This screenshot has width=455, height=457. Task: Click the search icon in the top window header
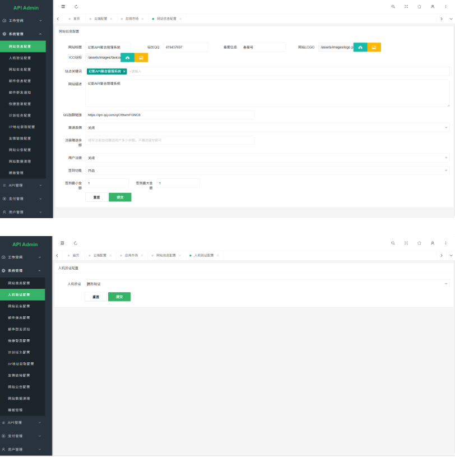click(393, 7)
